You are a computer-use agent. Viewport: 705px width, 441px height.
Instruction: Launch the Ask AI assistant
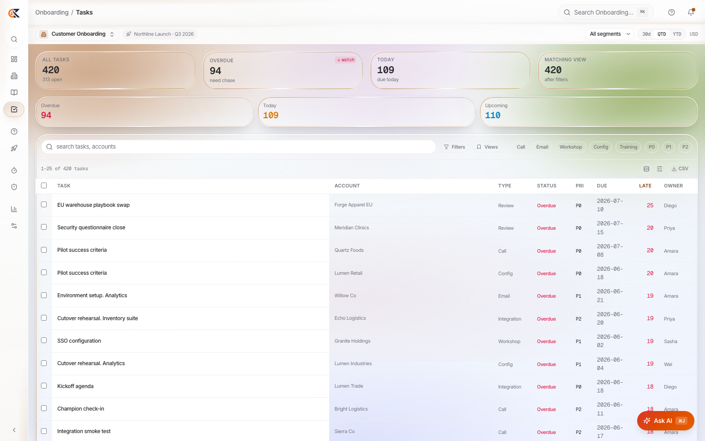click(x=665, y=421)
